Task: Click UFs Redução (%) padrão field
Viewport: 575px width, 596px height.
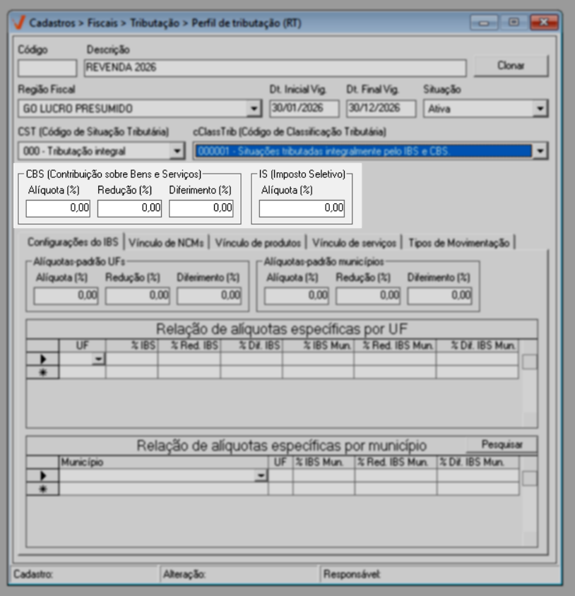Action: click(138, 296)
